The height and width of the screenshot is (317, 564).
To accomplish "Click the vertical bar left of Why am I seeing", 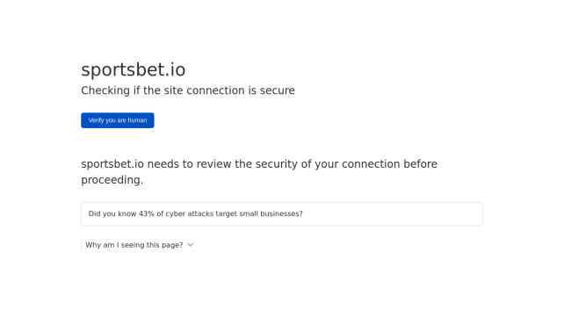I will pyautogui.click(x=82, y=245).
